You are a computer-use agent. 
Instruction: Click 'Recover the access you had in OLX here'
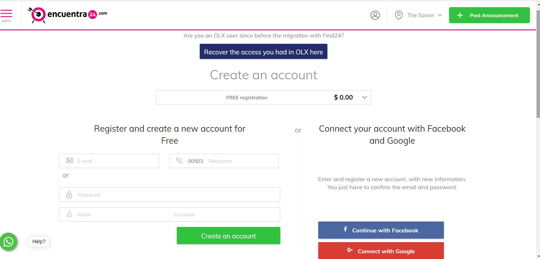(263, 52)
